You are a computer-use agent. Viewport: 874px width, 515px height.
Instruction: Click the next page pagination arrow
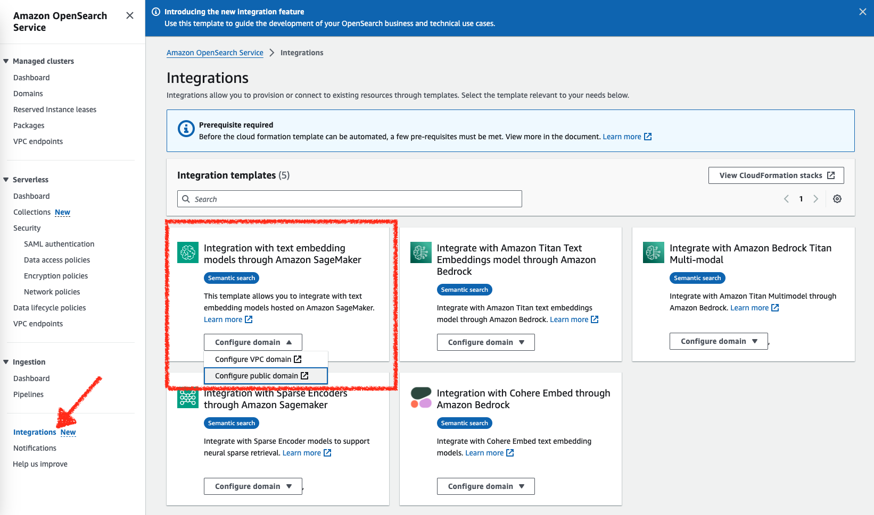click(816, 198)
